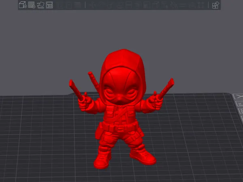Click the Add object cube icon
Image resolution: width=243 pixels, height=182 pixels.
[23, 5]
